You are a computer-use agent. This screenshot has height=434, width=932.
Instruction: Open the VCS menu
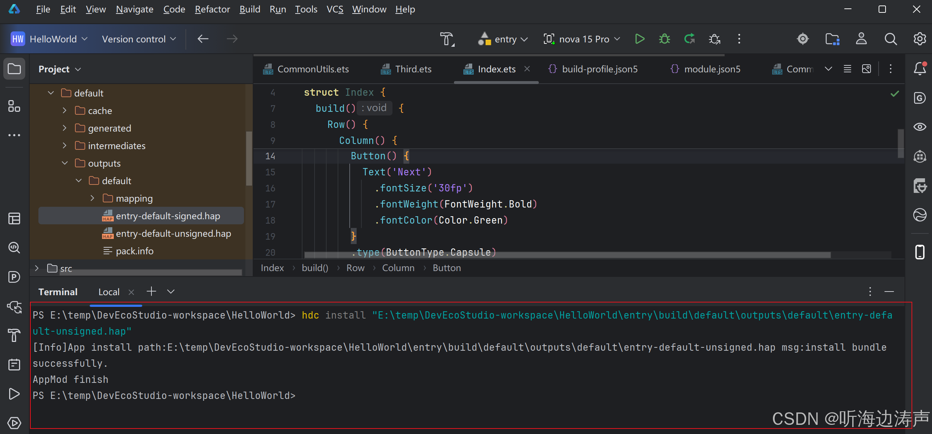click(335, 9)
